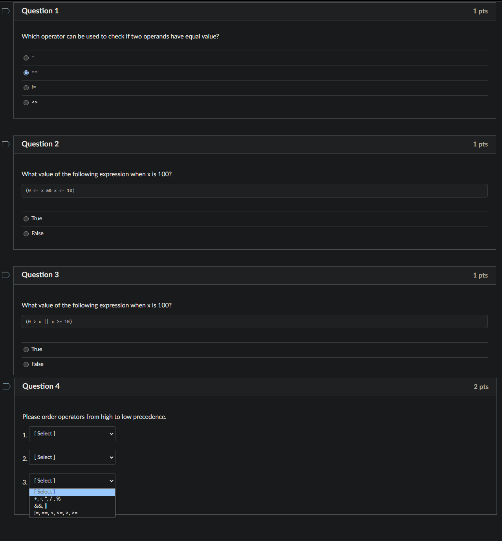Select False for Question 3
Screen dimensions: 502x541
[26, 364]
